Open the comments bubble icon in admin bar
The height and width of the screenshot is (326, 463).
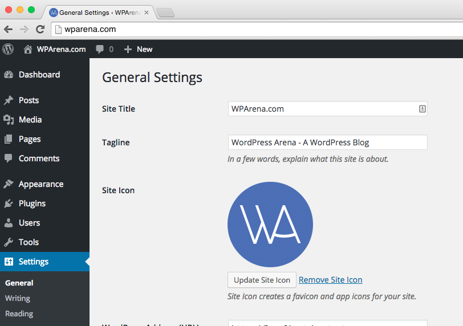tap(100, 49)
